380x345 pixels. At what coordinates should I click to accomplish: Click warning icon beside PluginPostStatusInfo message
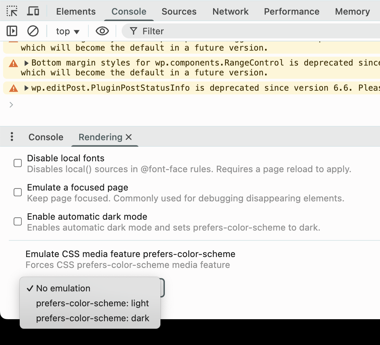point(13,88)
